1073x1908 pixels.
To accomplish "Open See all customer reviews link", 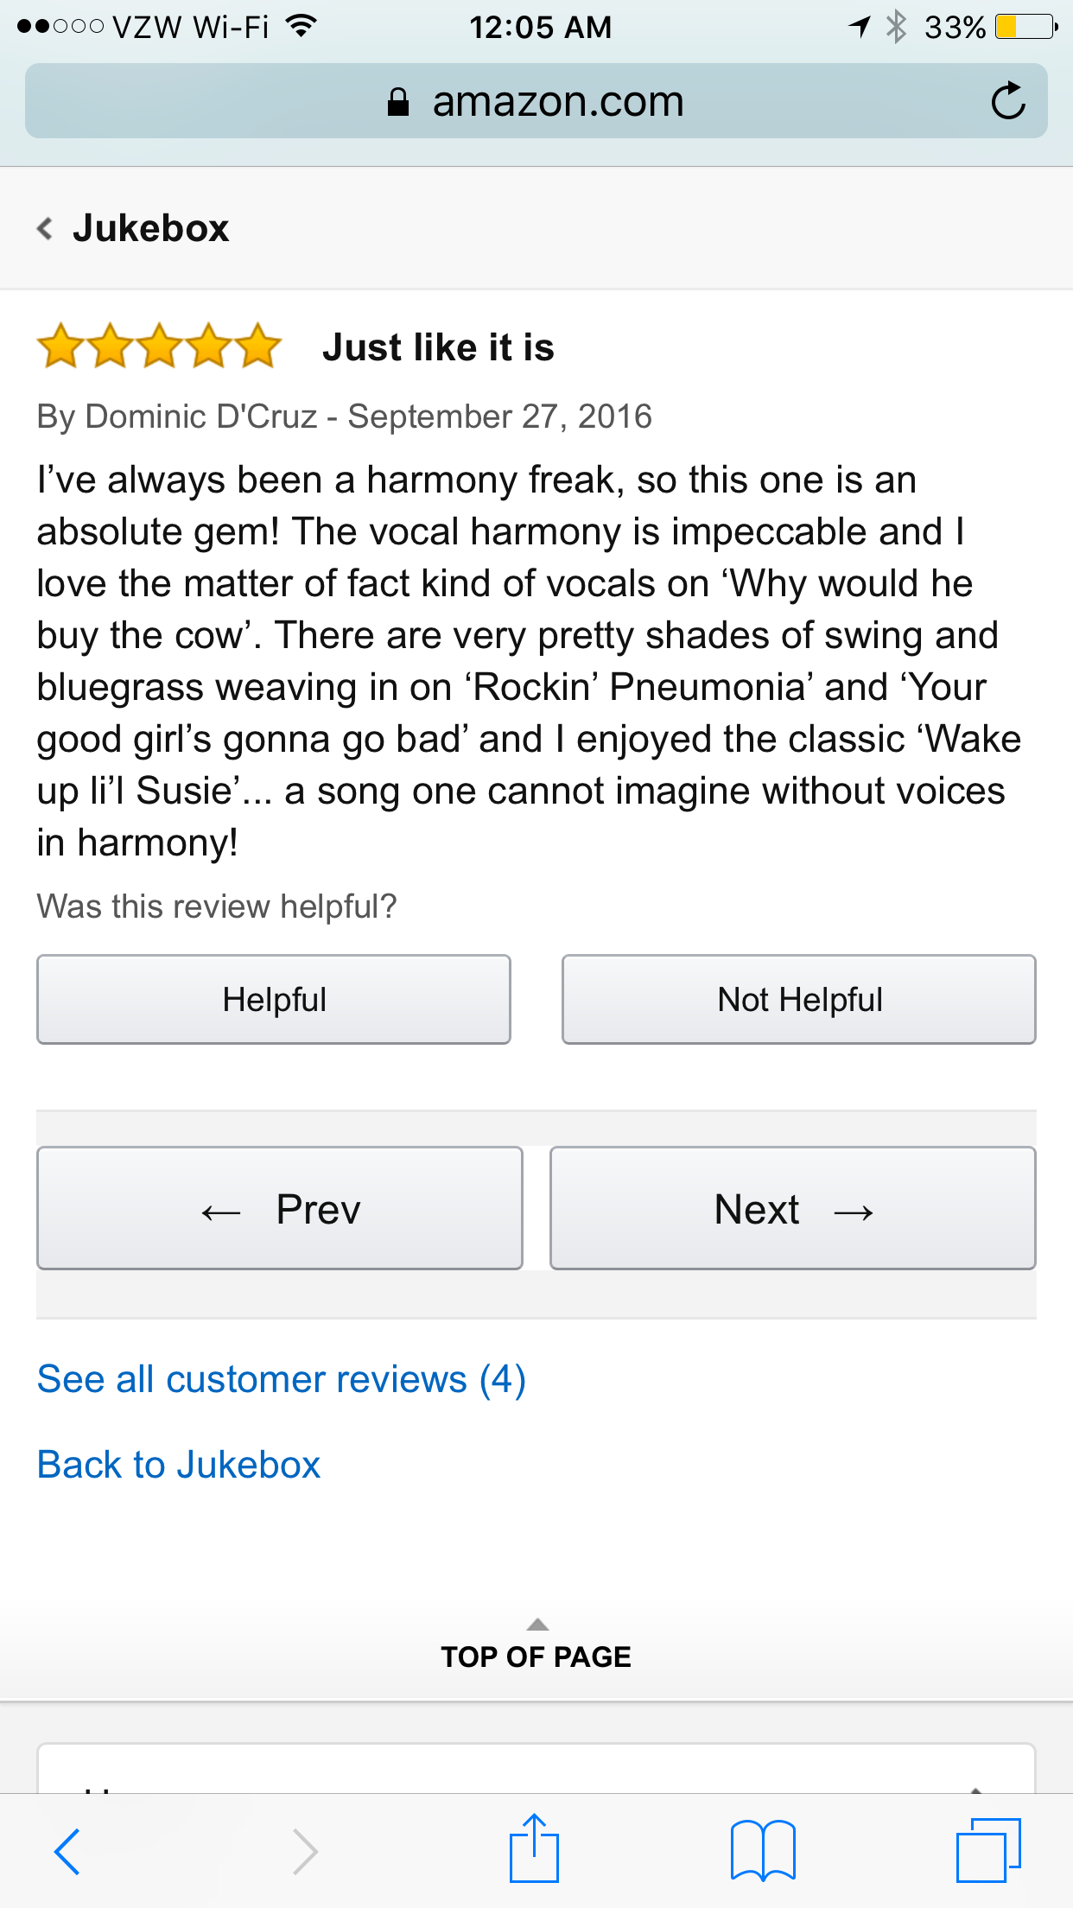I will point(282,1379).
